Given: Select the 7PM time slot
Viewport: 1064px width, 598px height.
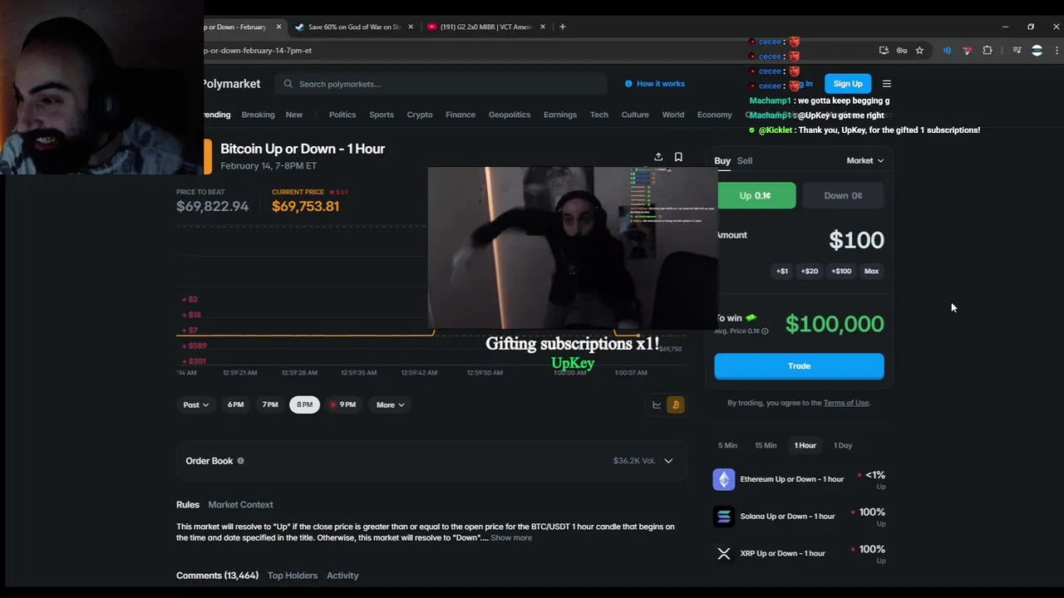Looking at the screenshot, I should [270, 404].
